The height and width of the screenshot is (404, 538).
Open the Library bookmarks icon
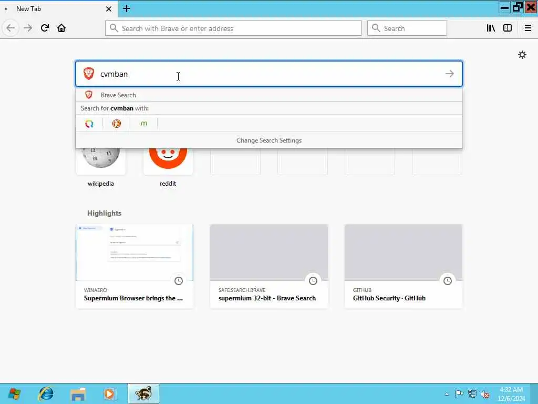tap(491, 28)
